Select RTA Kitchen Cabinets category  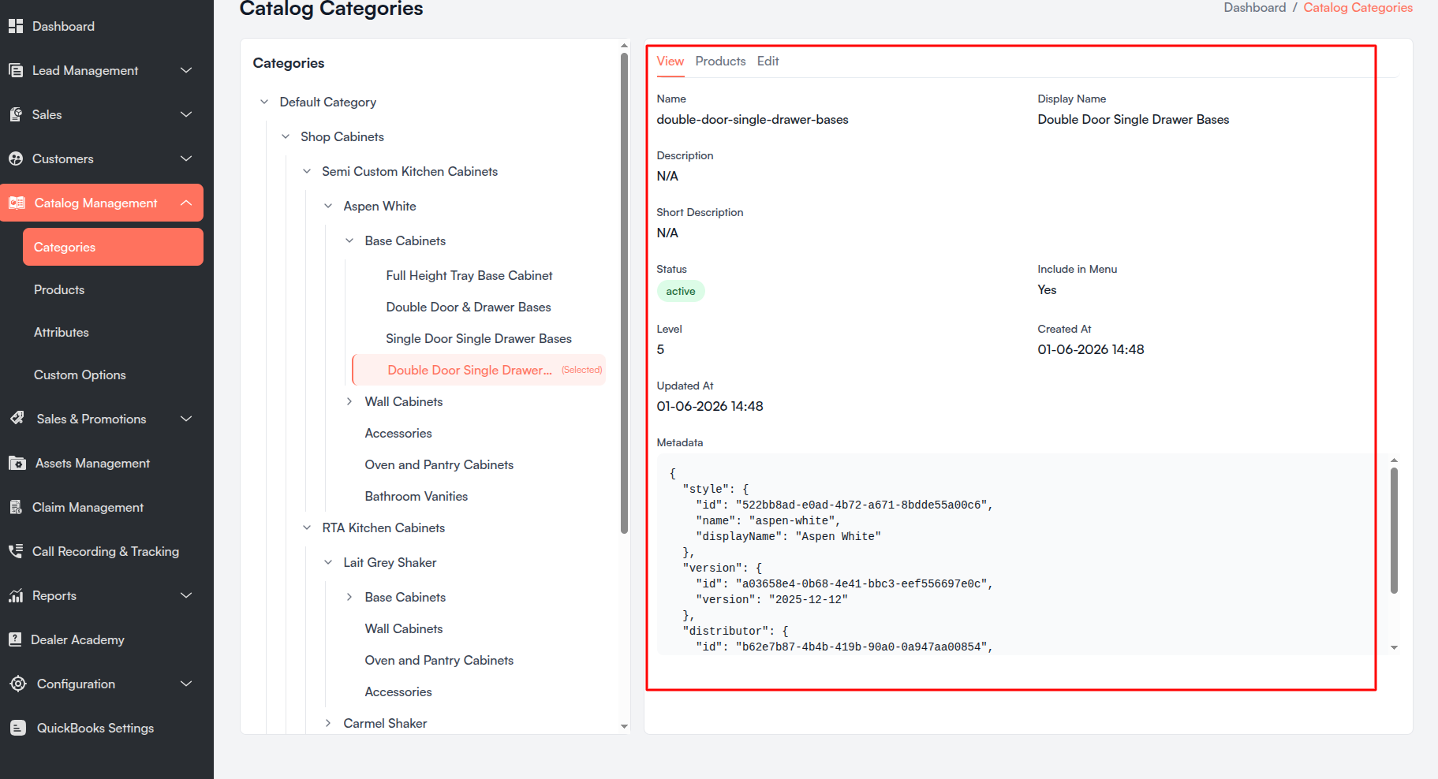coord(383,527)
